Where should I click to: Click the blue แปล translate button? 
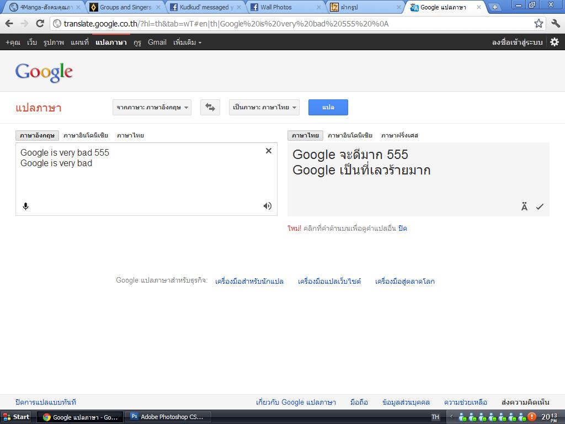328,107
